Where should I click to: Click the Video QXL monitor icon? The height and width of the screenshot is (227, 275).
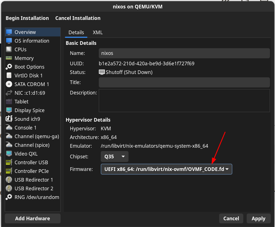point(9,154)
